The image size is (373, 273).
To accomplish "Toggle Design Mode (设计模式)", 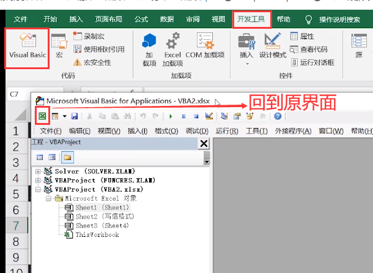I will coord(273,45).
